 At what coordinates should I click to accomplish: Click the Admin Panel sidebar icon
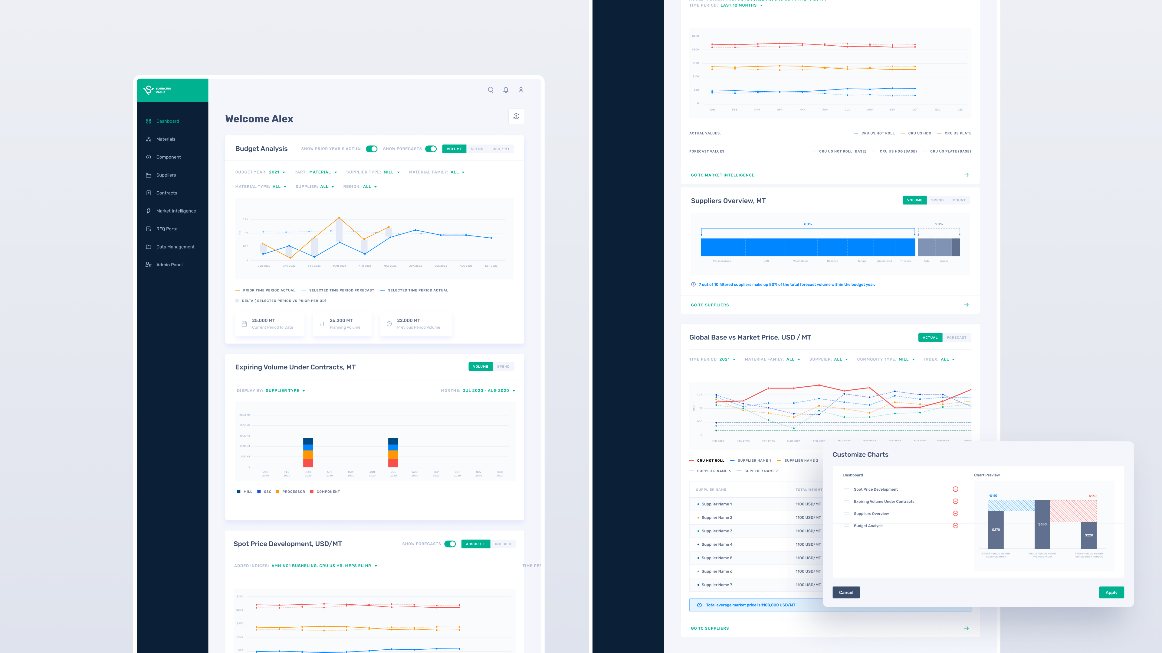pyautogui.click(x=148, y=265)
